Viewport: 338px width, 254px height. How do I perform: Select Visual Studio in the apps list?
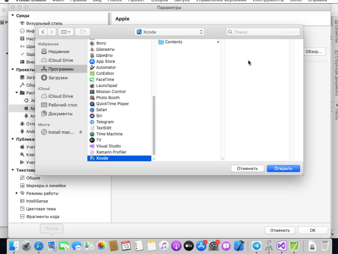pos(119,146)
